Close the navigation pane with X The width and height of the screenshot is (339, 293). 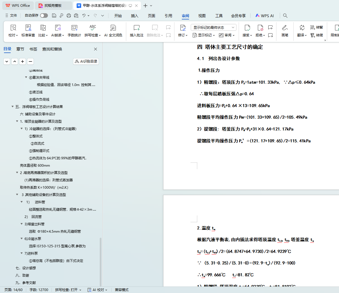point(96,49)
